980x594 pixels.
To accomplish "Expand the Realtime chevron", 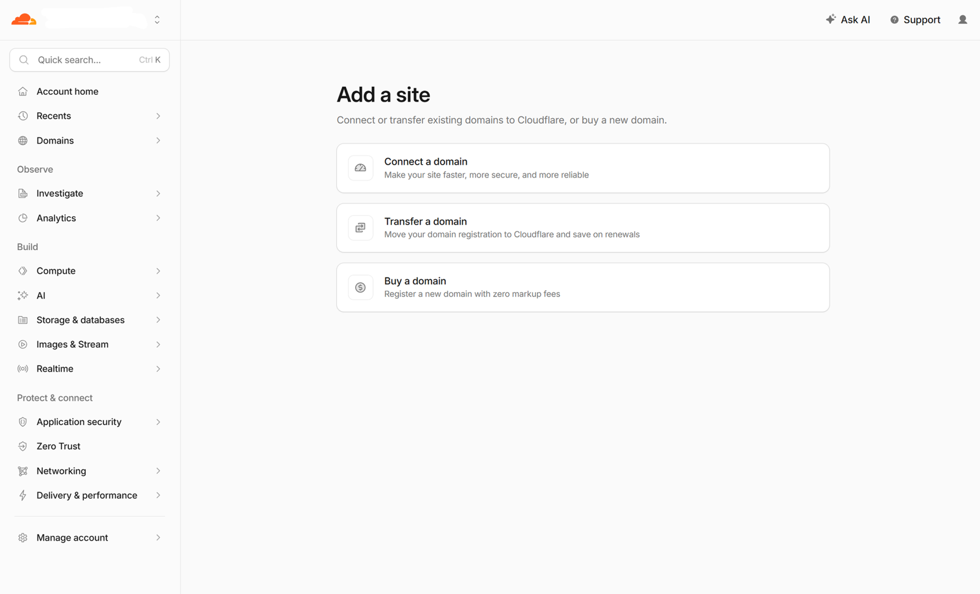I will (158, 369).
